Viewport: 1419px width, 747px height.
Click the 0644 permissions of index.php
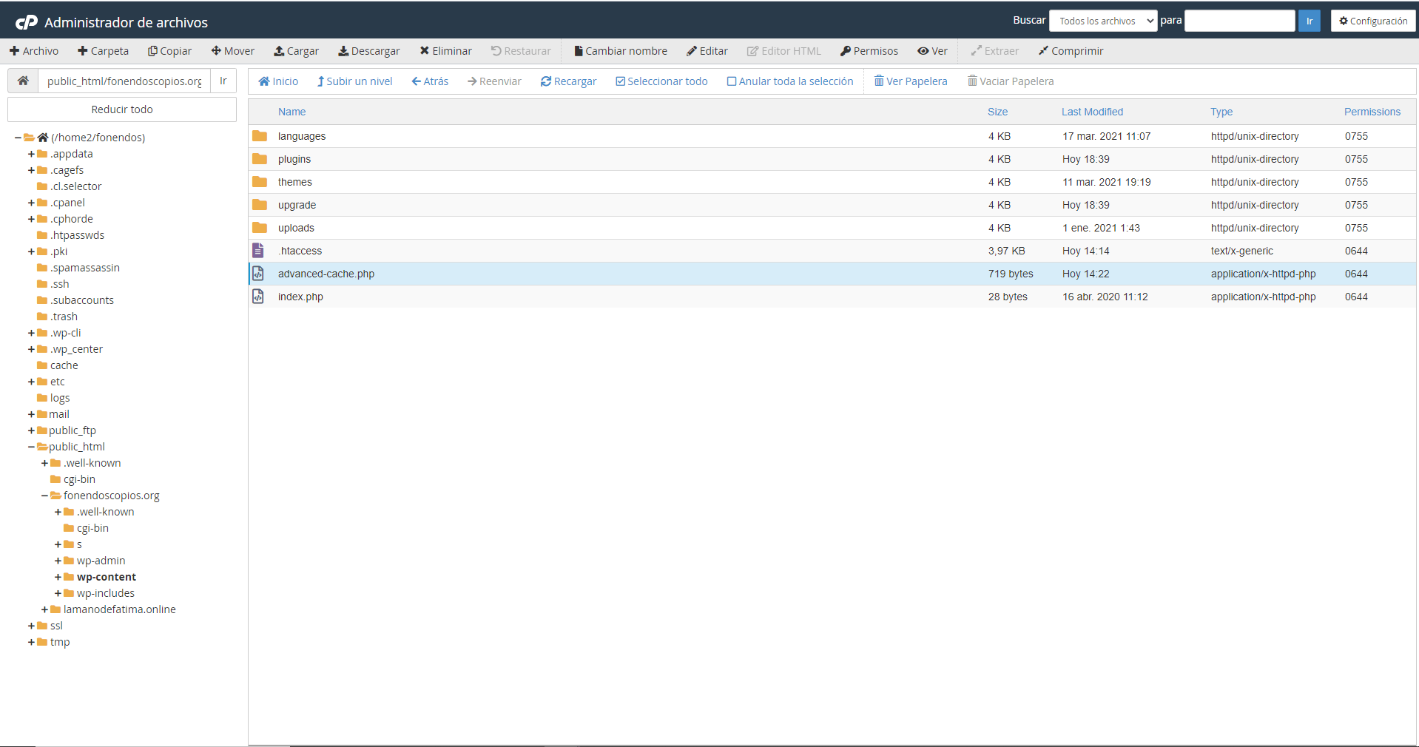point(1356,297)
